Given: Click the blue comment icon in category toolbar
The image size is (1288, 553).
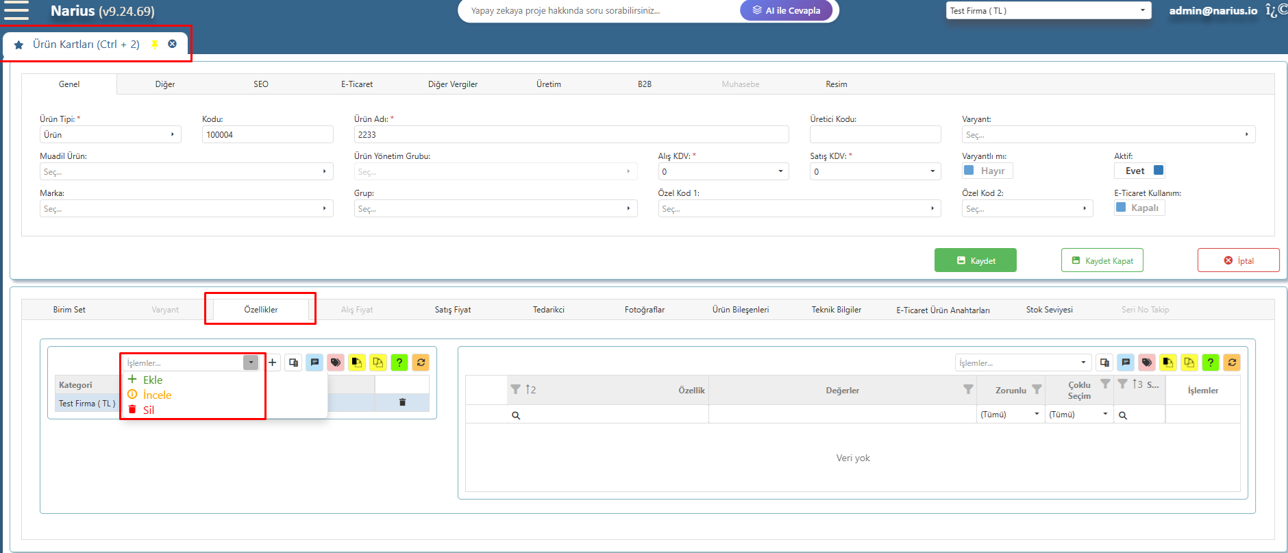Looking at the screenshot, I should 314,362.
